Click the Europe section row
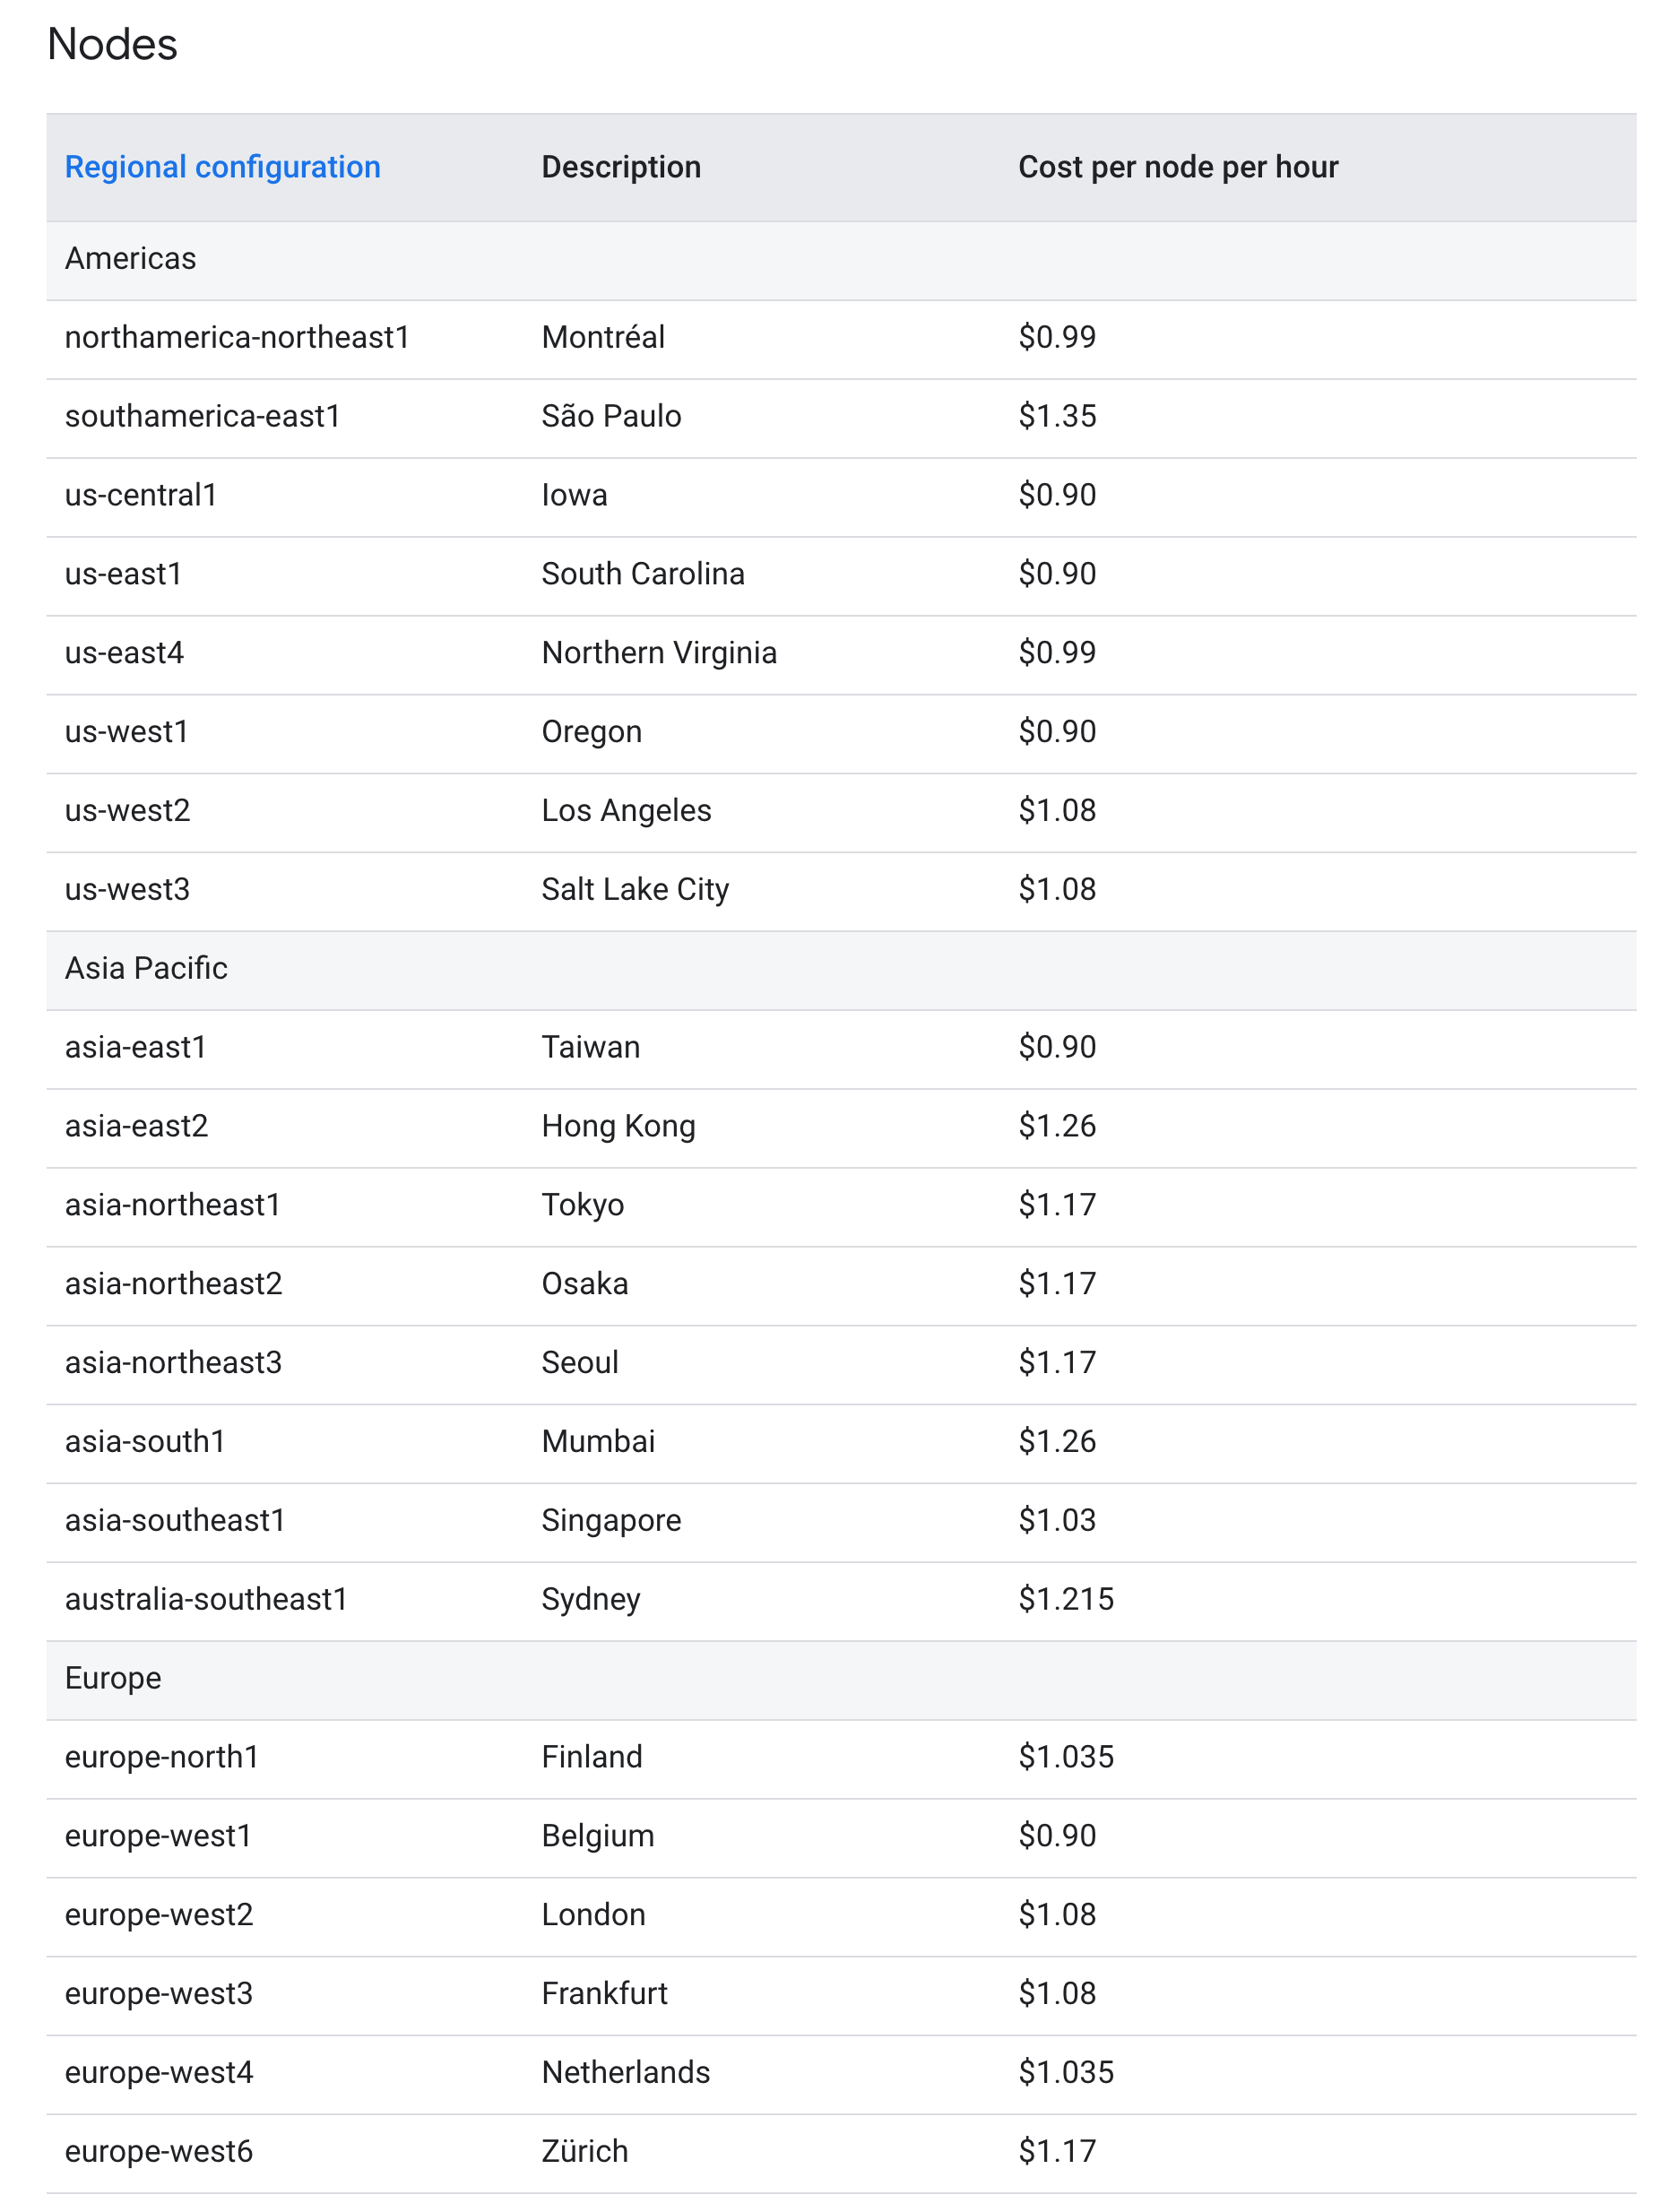 (841, 1680)
